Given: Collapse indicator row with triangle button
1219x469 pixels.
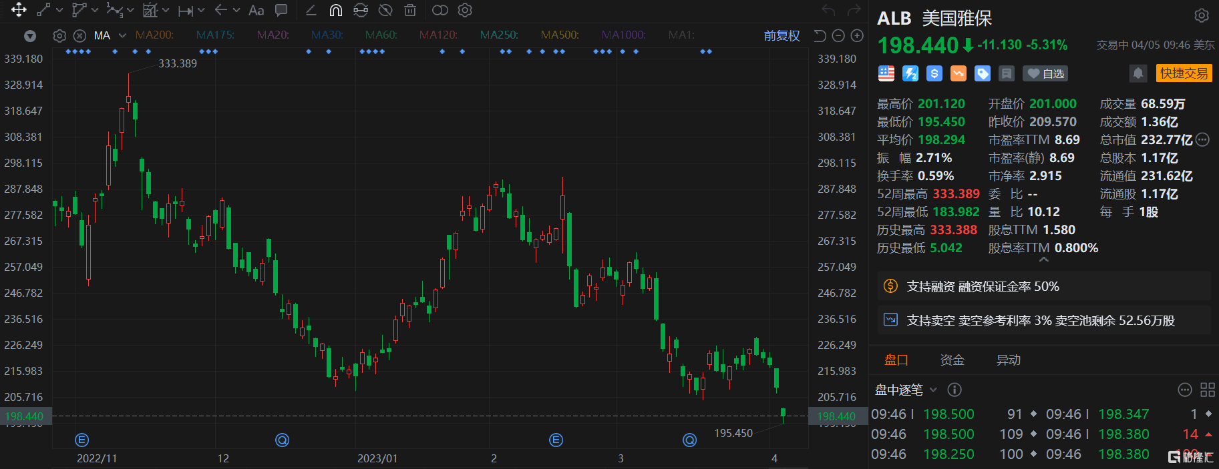Looking at the screenshot, I should coord(29,36).
